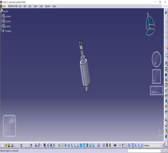Expand the PartBody tree node

click(x=1, y=31)
